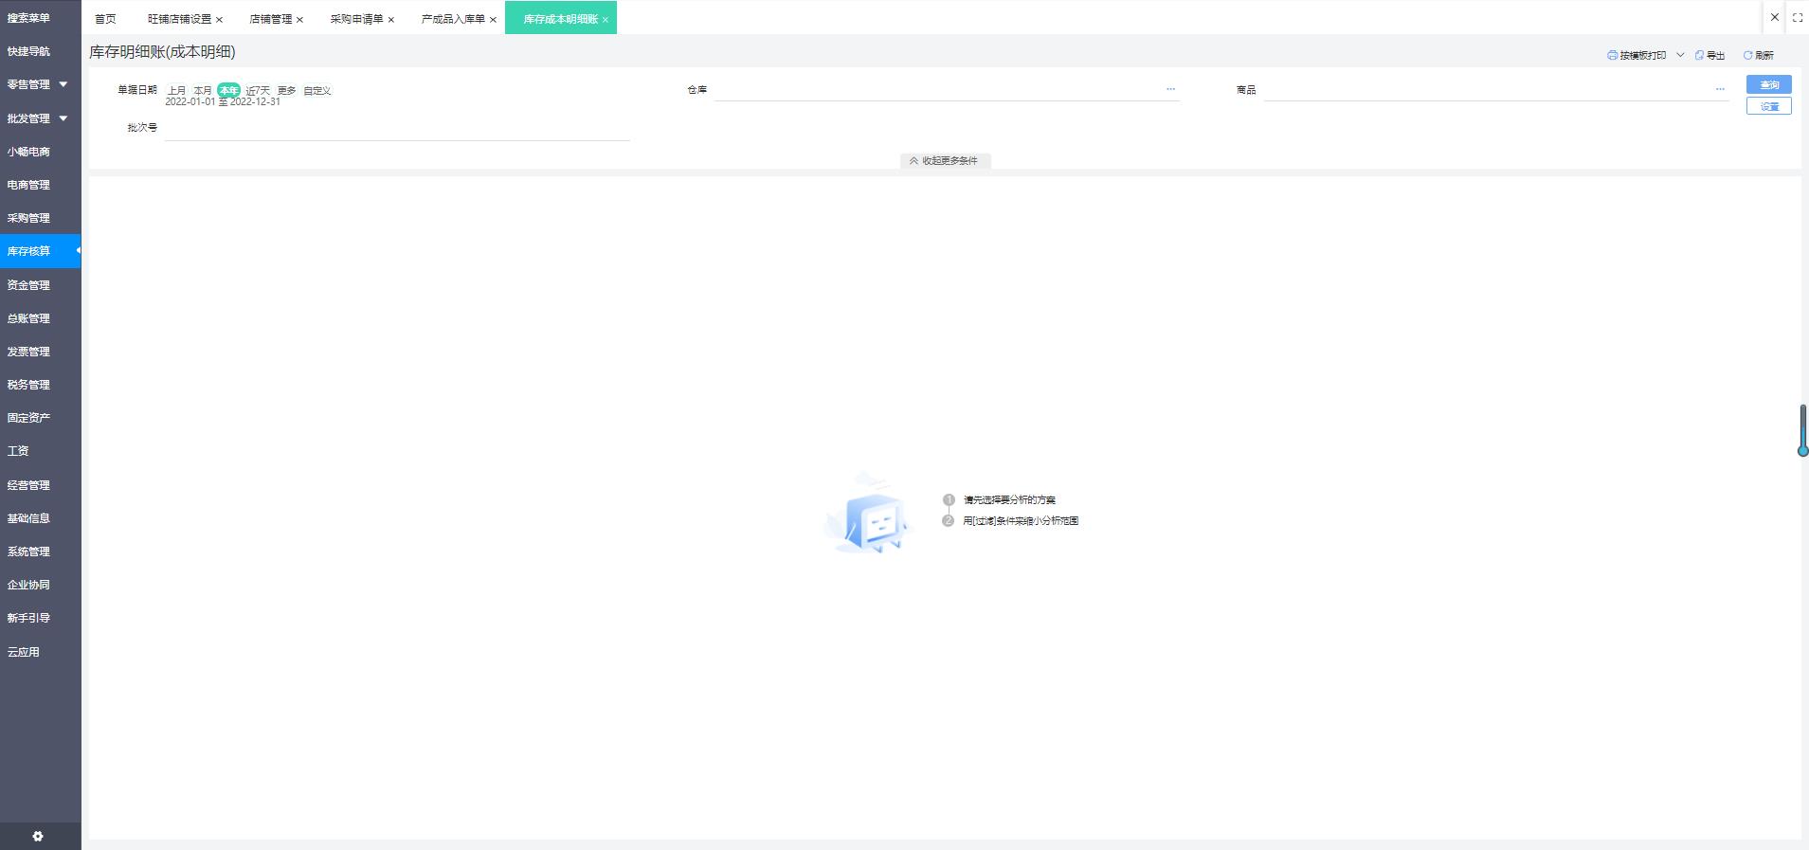Click the 查询 button
Viewport: 1809px width, 850px height.
[x=1769, y=84]
